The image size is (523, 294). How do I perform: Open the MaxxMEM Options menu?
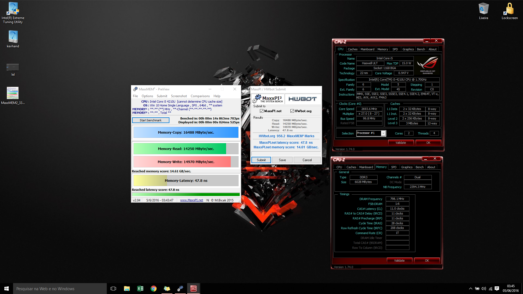click(x=147, y=96)
